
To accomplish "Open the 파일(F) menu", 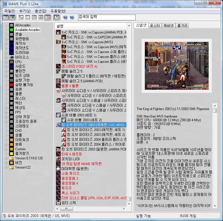I will 9,11.
